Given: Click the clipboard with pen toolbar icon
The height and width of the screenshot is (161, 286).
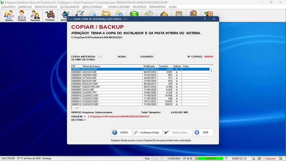Looking at the screenshot, I should pyautogui.click(x=80, y=14).
